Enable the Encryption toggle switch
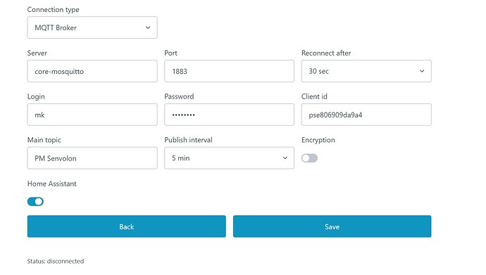Screen dimensions: 486x275 309,158
